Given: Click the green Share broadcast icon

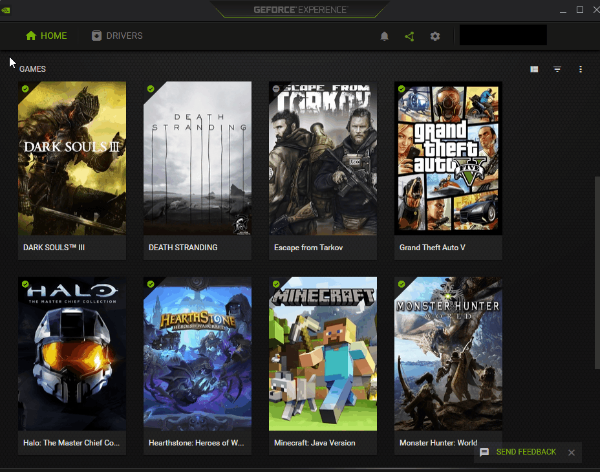Looking at the screenshot, I should [409, 36].
